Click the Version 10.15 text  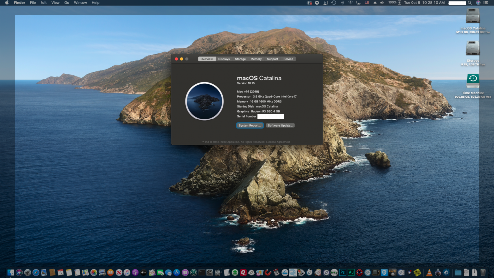(x=246, y=83)
